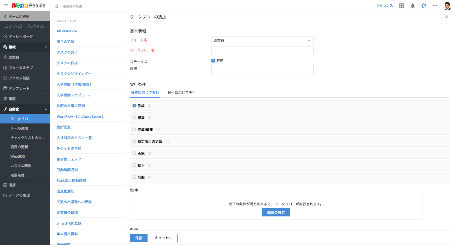Select the 編集 radio button
The width and height of the screenshot is (453, 245).
tap(134, 117)
